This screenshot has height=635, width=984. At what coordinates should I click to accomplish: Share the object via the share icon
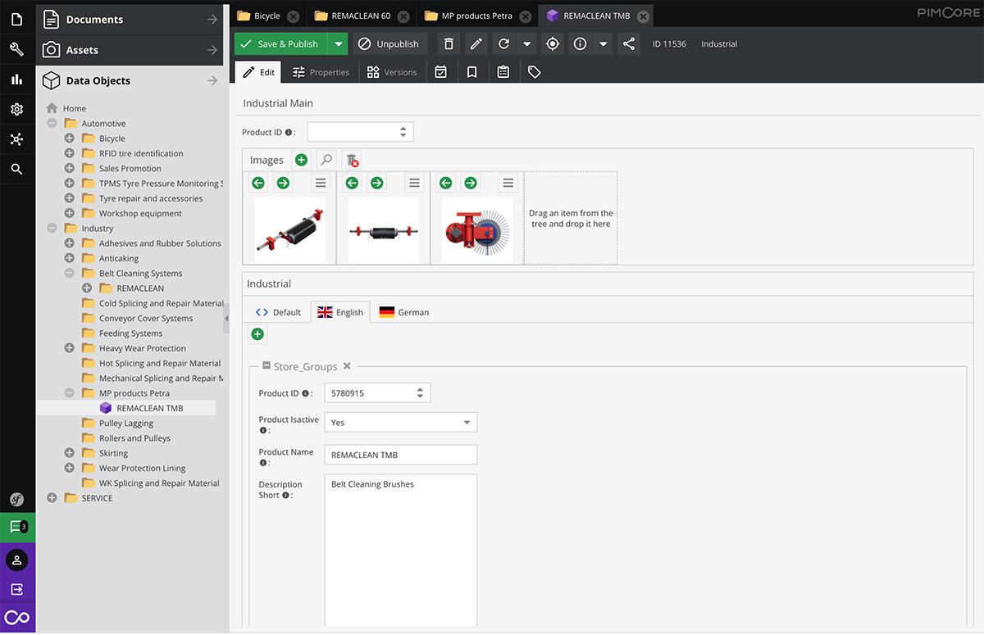629,44
